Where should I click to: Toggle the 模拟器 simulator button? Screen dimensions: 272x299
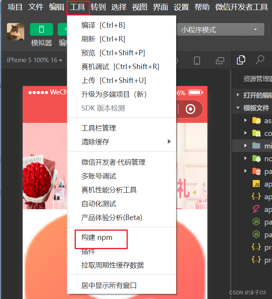42,30
